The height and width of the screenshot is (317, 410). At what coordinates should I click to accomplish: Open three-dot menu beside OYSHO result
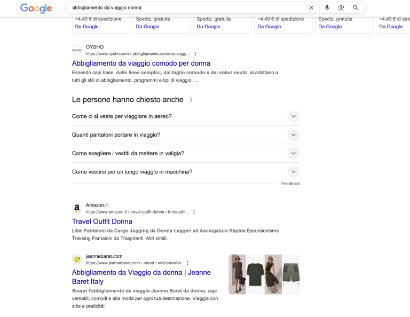[x=195, y=54]
